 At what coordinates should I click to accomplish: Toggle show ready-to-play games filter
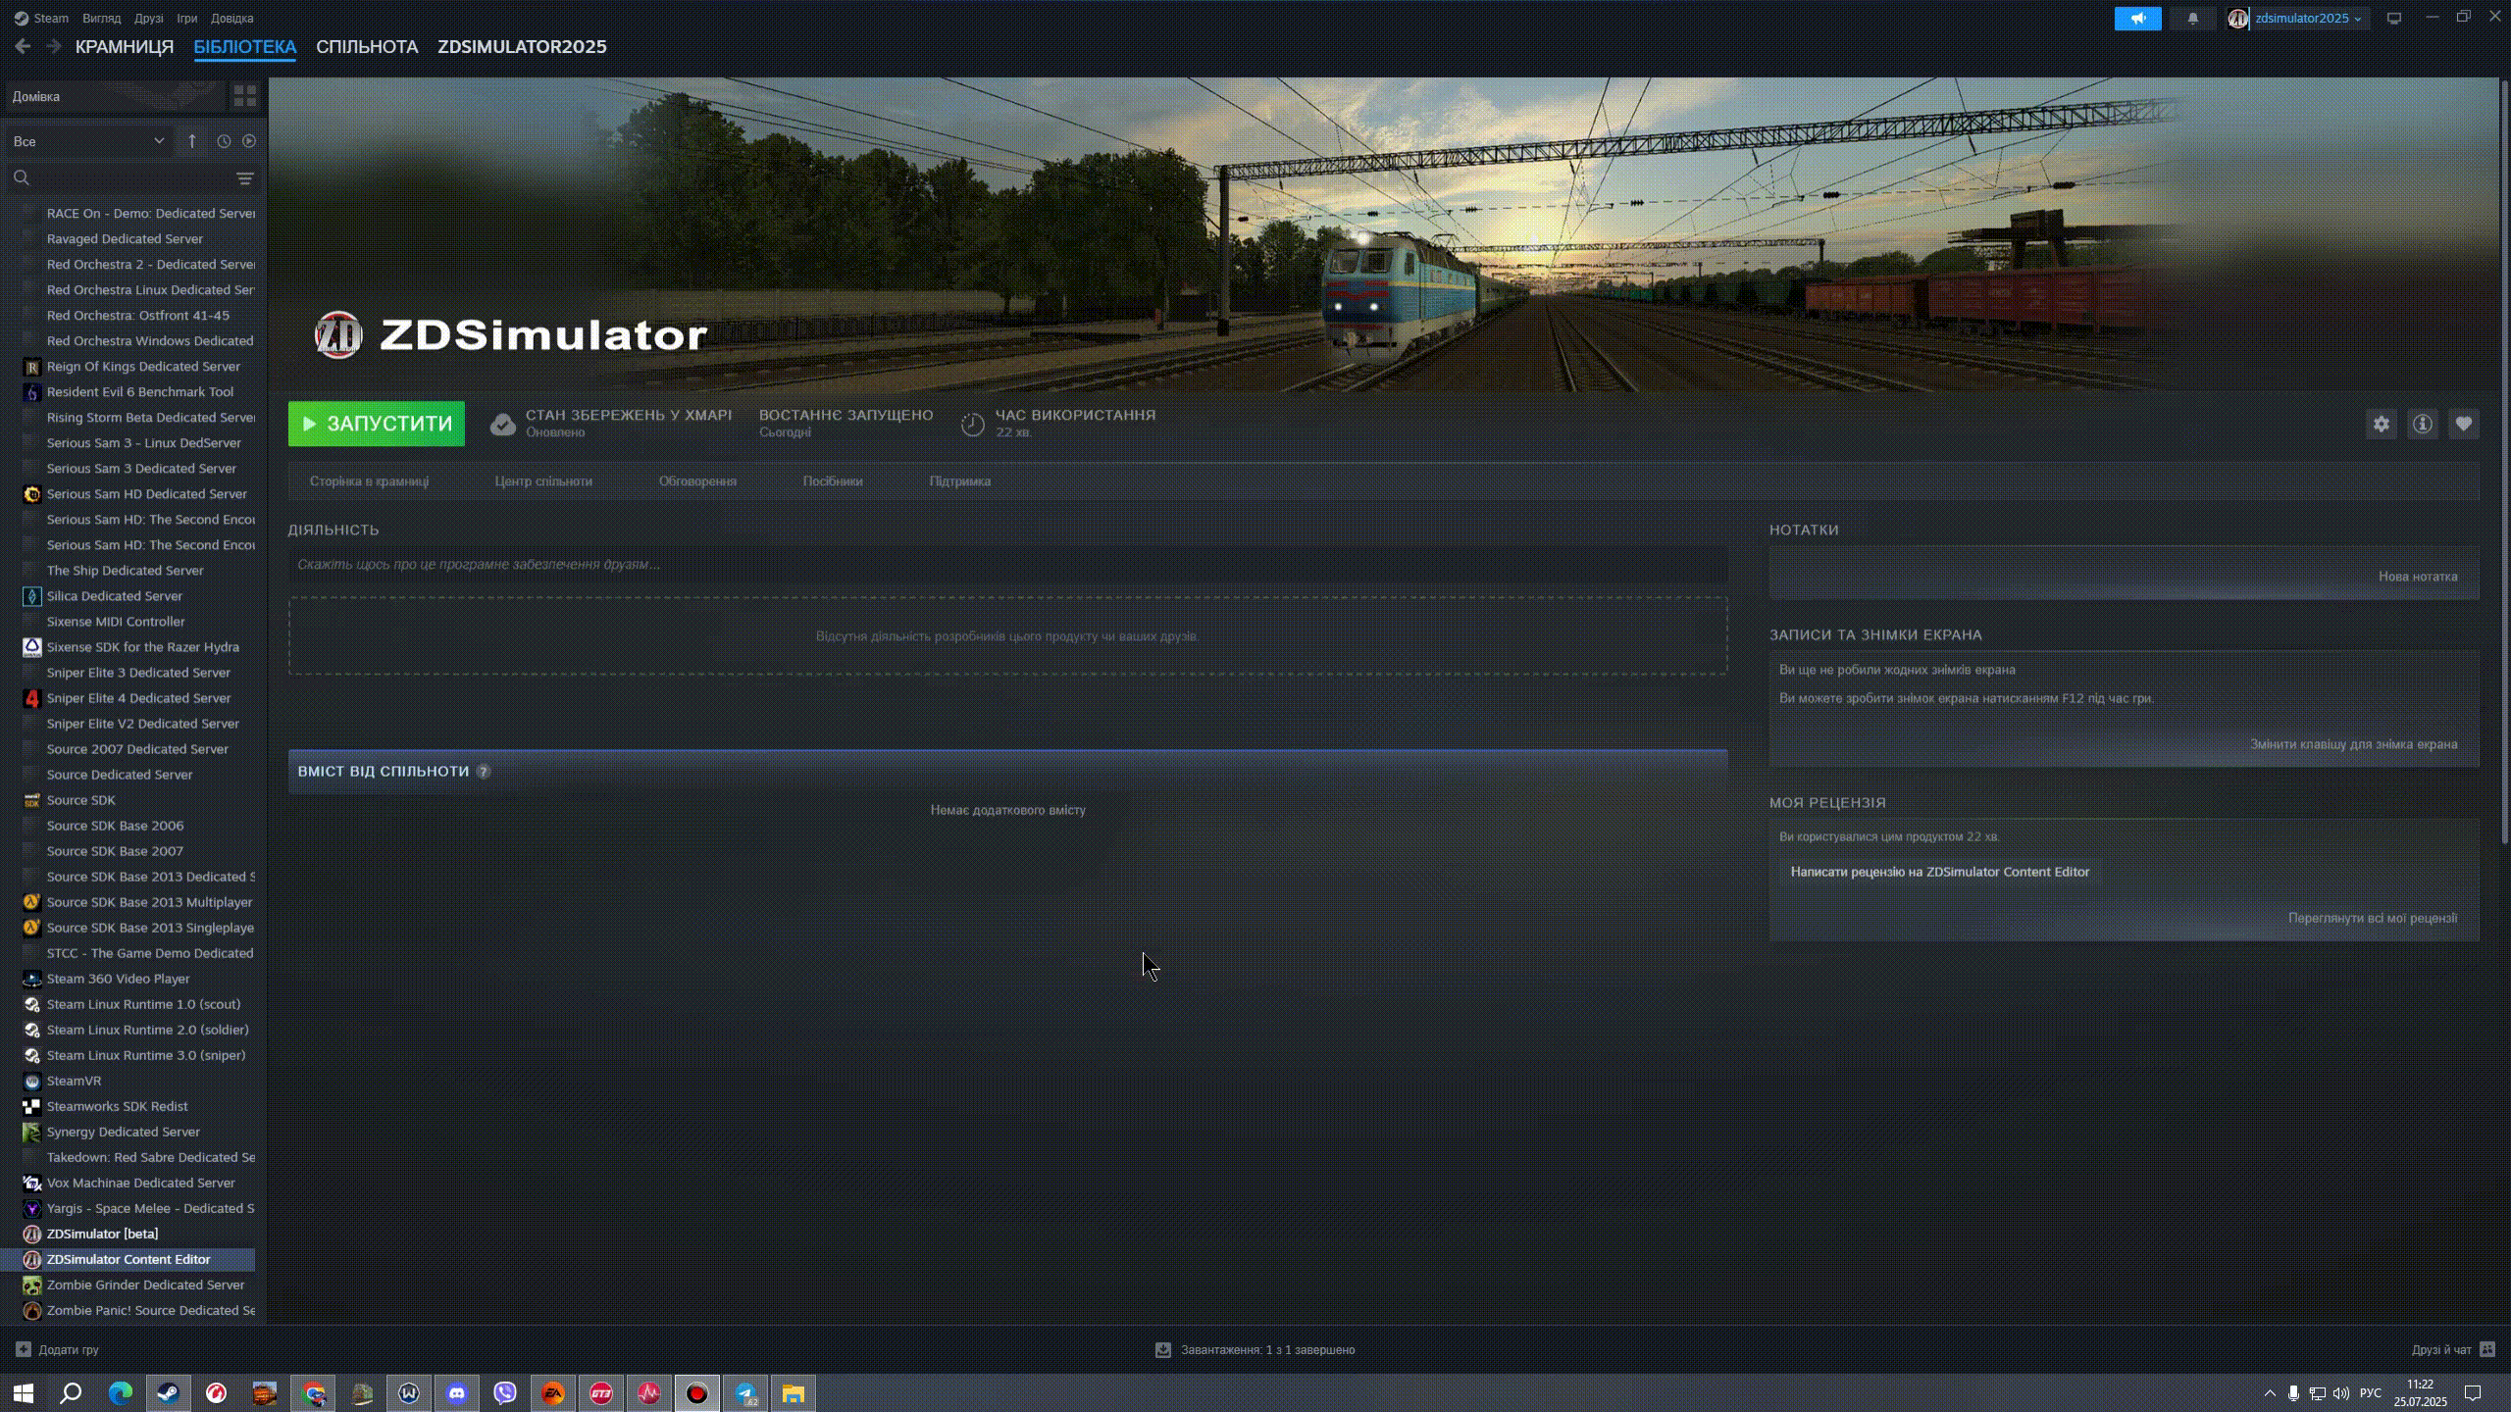249,141
